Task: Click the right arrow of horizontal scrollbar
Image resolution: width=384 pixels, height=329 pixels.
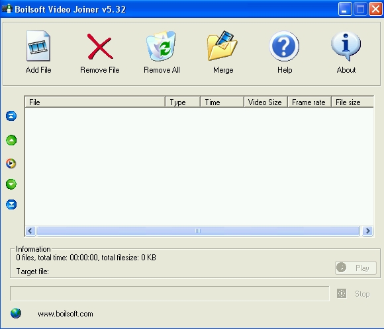Action: pos(367,231)
